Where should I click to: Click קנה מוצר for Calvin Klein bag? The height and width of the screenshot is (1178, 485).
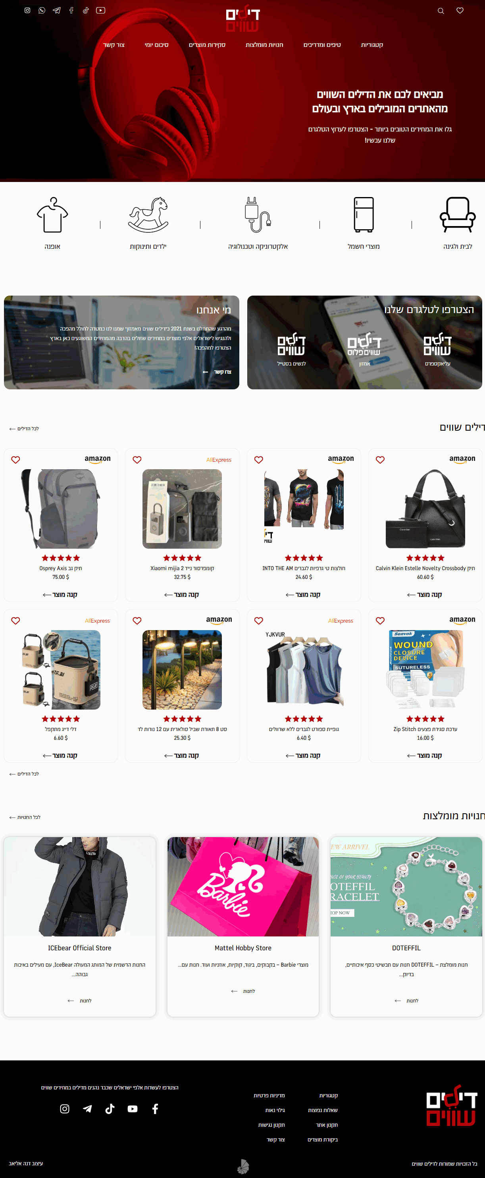pos(425,594)
